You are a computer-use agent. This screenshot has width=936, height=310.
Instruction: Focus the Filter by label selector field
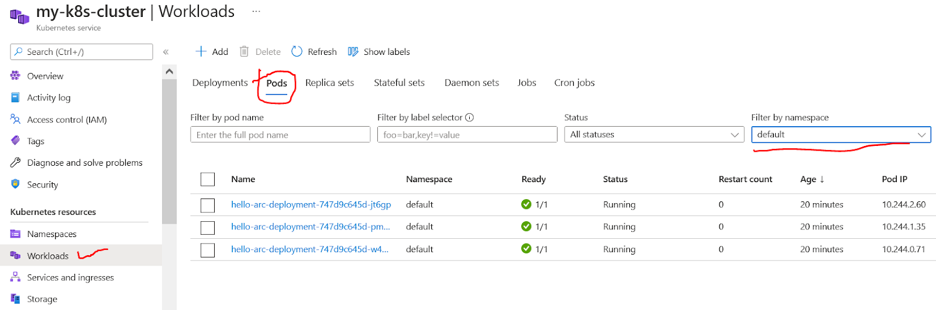click(x=467, y=134)
